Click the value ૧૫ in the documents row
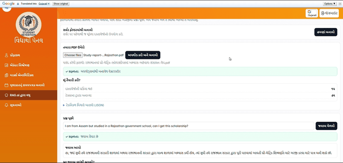Image resolution: width=343 pixels, height=163 pixels. 333,89
